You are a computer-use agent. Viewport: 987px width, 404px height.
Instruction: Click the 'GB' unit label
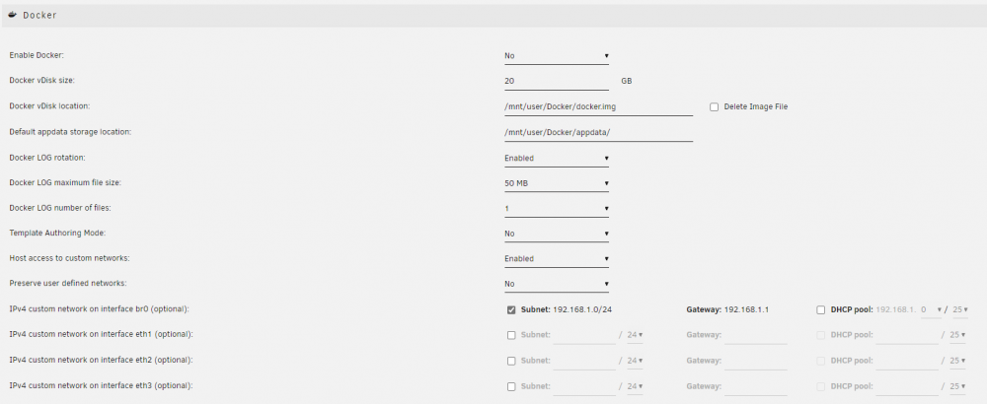click(x=627, y=81)
